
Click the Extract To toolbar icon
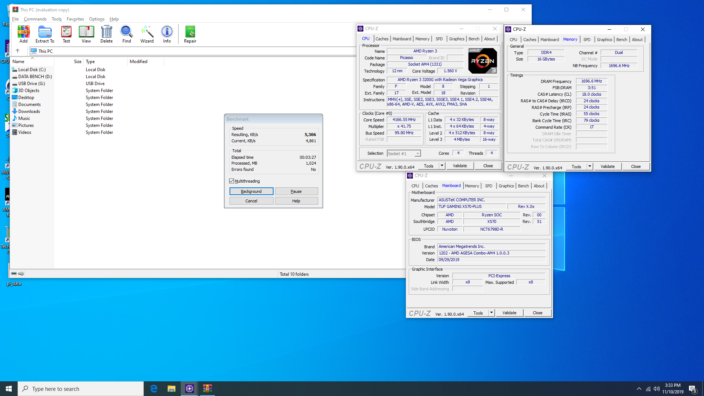[x=45, y=34]
